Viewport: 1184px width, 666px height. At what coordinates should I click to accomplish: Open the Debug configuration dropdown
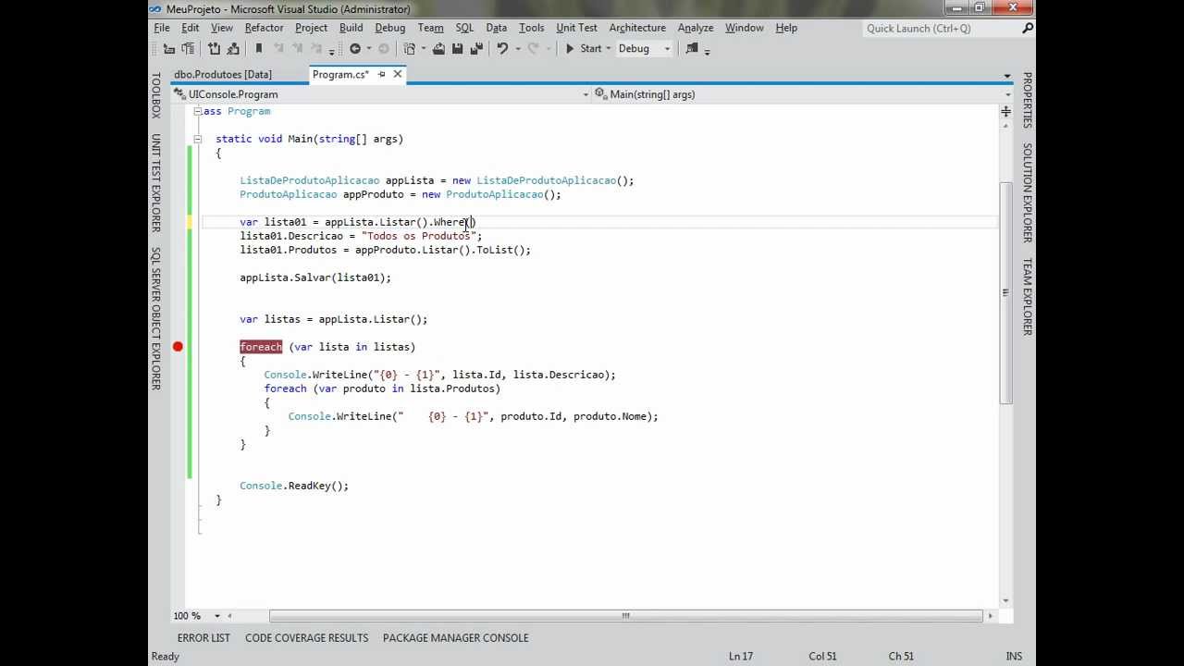[x=666, y=48]
